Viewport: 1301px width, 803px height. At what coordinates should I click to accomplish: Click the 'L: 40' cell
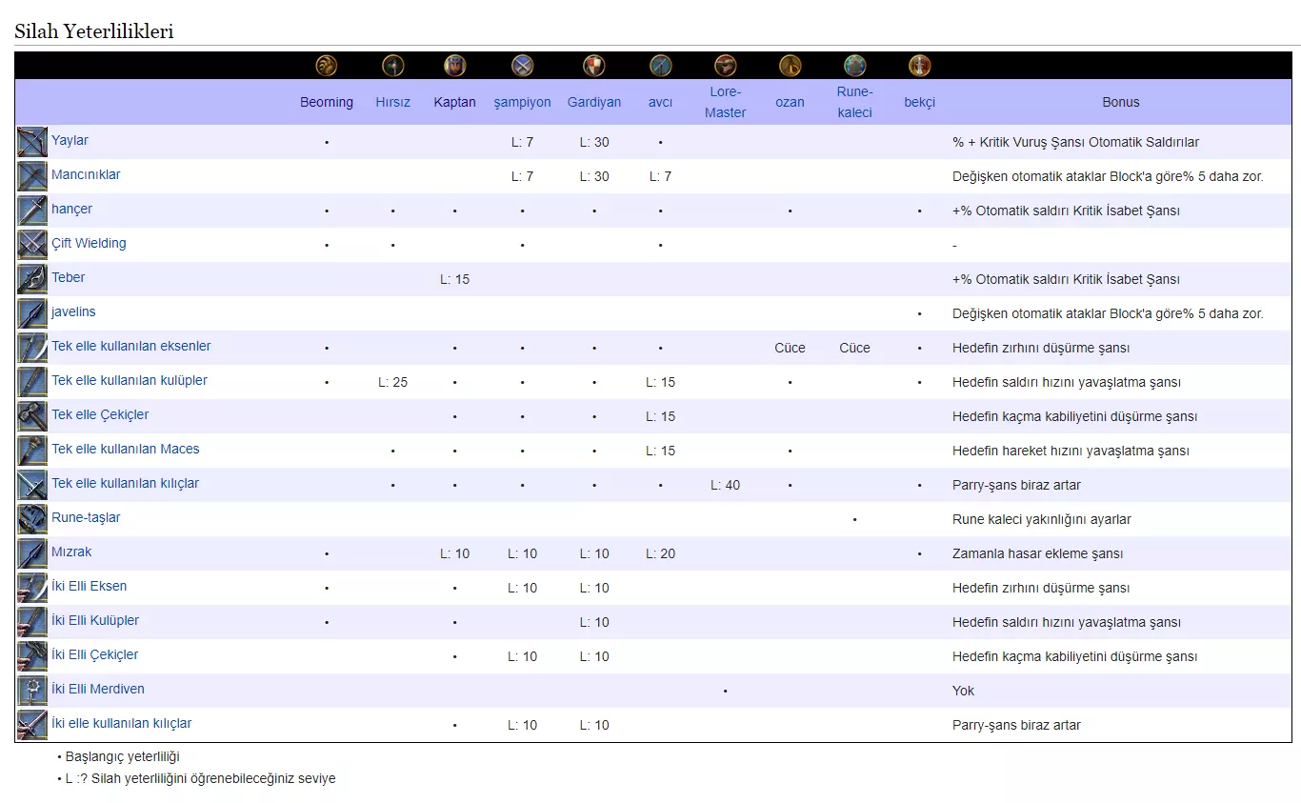(726, 485)
